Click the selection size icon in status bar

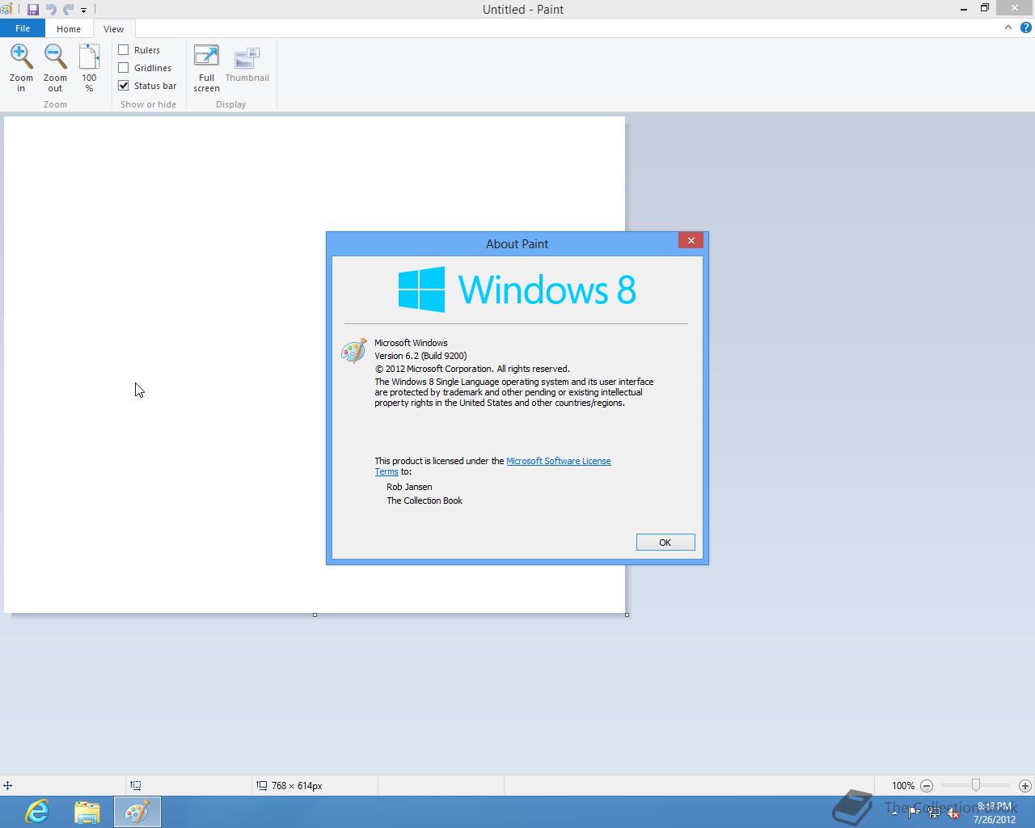(136, 785)
